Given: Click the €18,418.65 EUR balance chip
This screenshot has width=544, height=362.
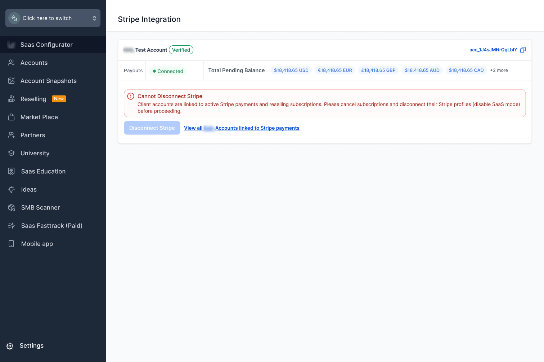Looking at the screenshot, I should pos(335,70).
